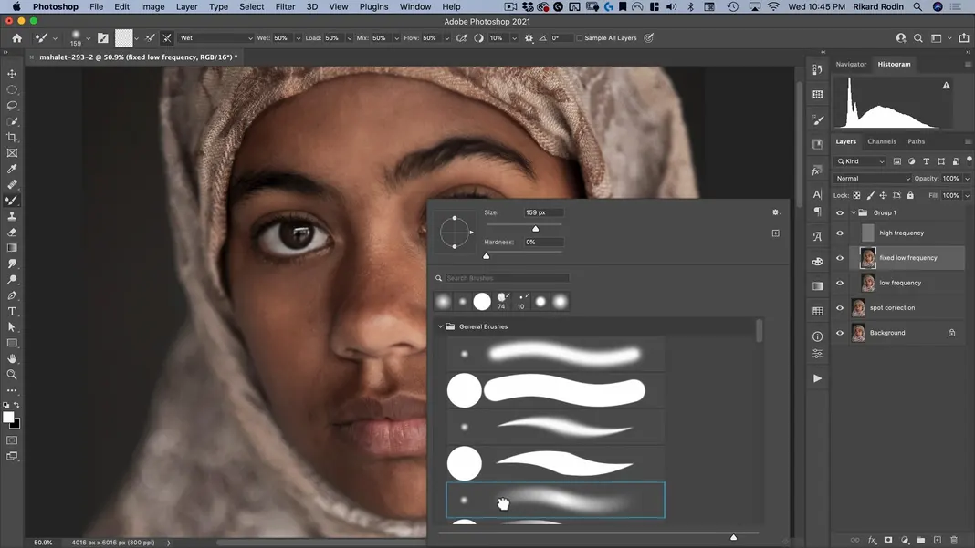Hide the high frequency layer

click(840, 233)
